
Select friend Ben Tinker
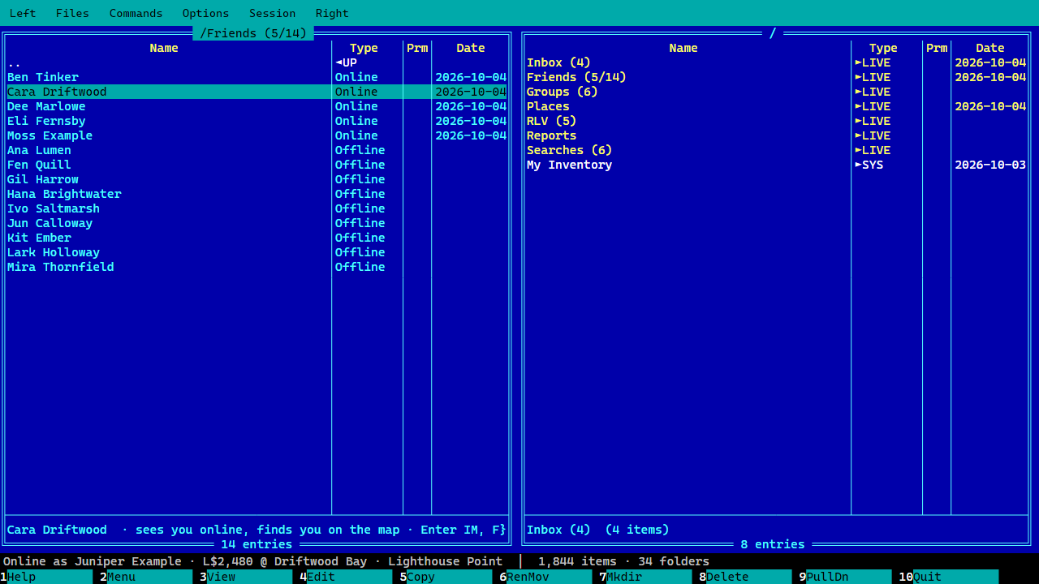257,77
